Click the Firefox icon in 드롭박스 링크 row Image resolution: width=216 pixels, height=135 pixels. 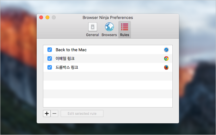166,67
